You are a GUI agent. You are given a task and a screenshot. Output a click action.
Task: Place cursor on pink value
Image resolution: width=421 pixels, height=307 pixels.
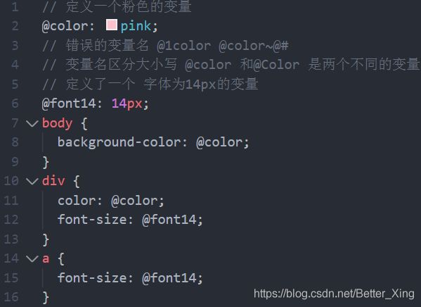136,26
